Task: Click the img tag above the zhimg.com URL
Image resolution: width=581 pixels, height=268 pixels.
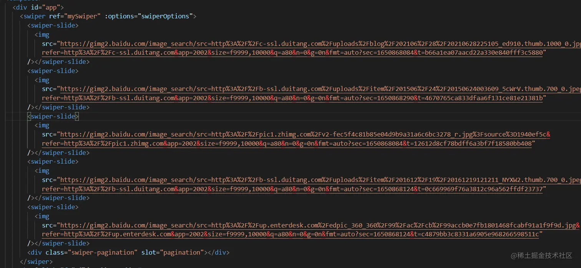Action: coord(42,125)
